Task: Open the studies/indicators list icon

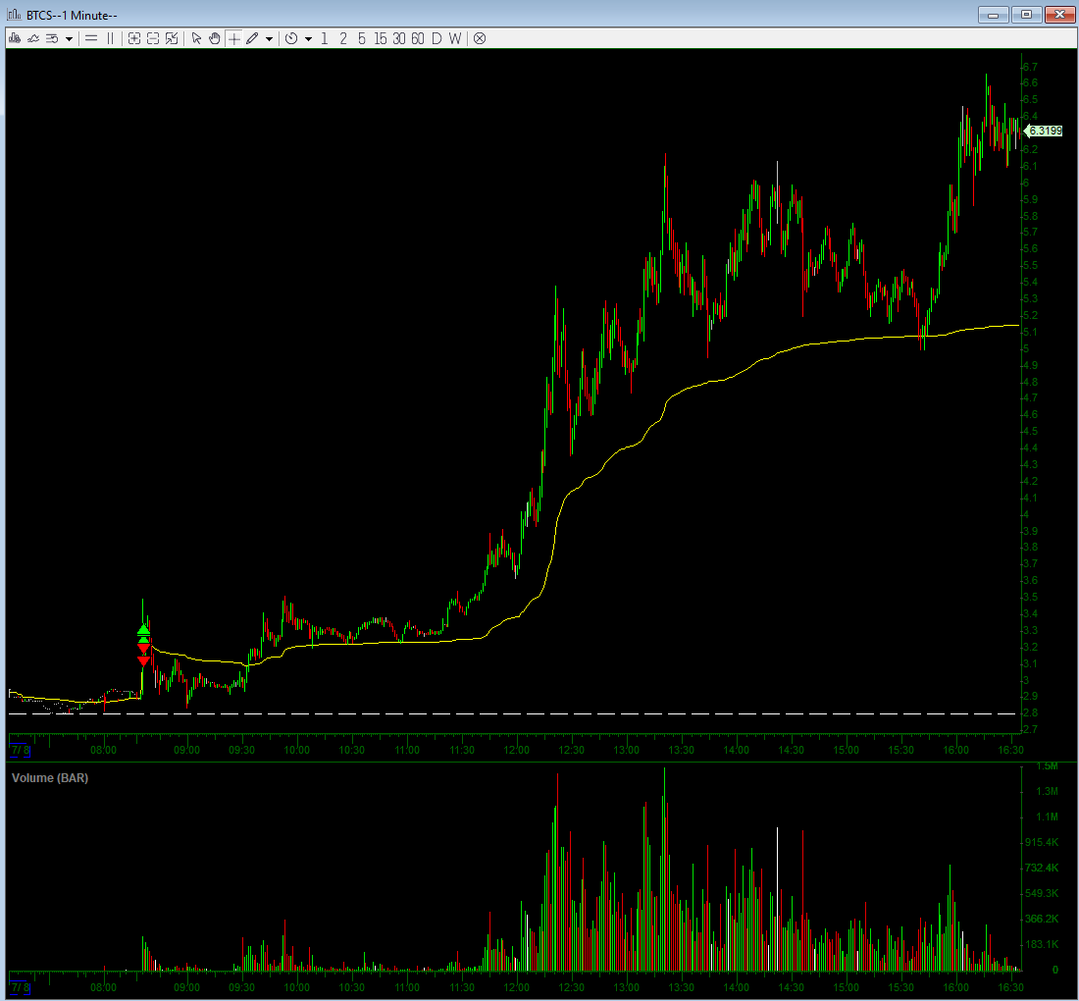Action: coord(52,38)
